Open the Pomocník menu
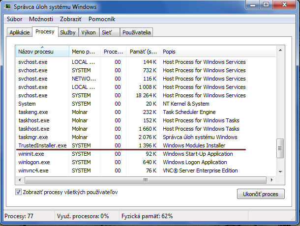The image size is (300, 226). (x=102, y=19)
